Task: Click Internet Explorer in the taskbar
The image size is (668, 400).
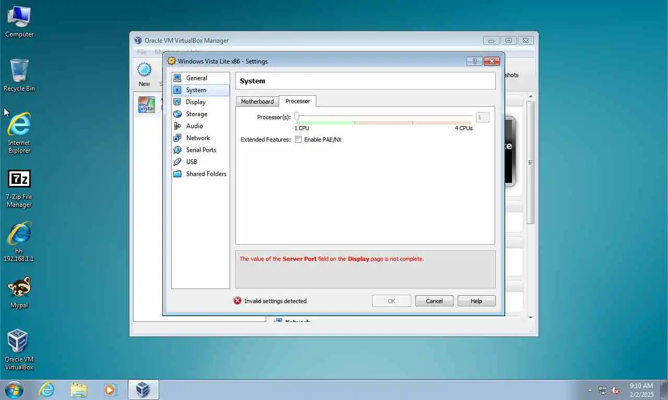Action: coord(47,390)
